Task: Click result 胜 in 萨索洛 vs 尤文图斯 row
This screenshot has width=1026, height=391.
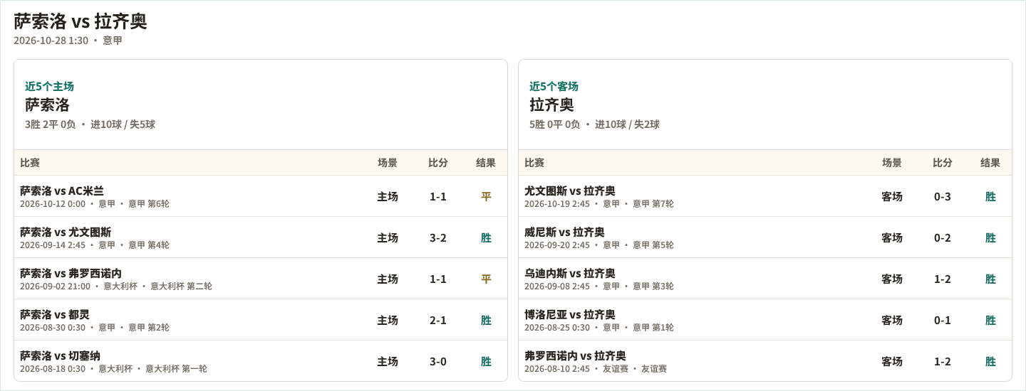Action: click(x=486, y=237)
